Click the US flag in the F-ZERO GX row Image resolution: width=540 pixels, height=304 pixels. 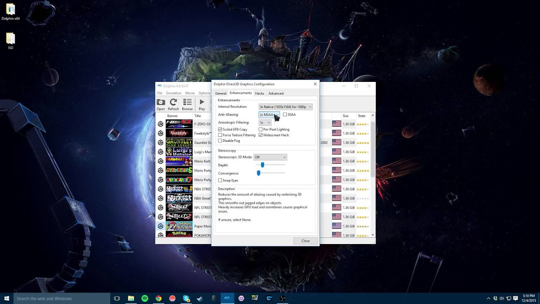[336, 124]
